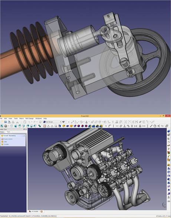Click the vertical distance constraint icon
The height and width of the screenshot is (218, 171).
click(147, 126)
